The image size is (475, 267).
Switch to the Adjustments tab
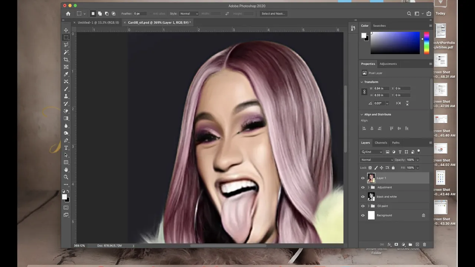pyautogui.click(x=388, y=64)
